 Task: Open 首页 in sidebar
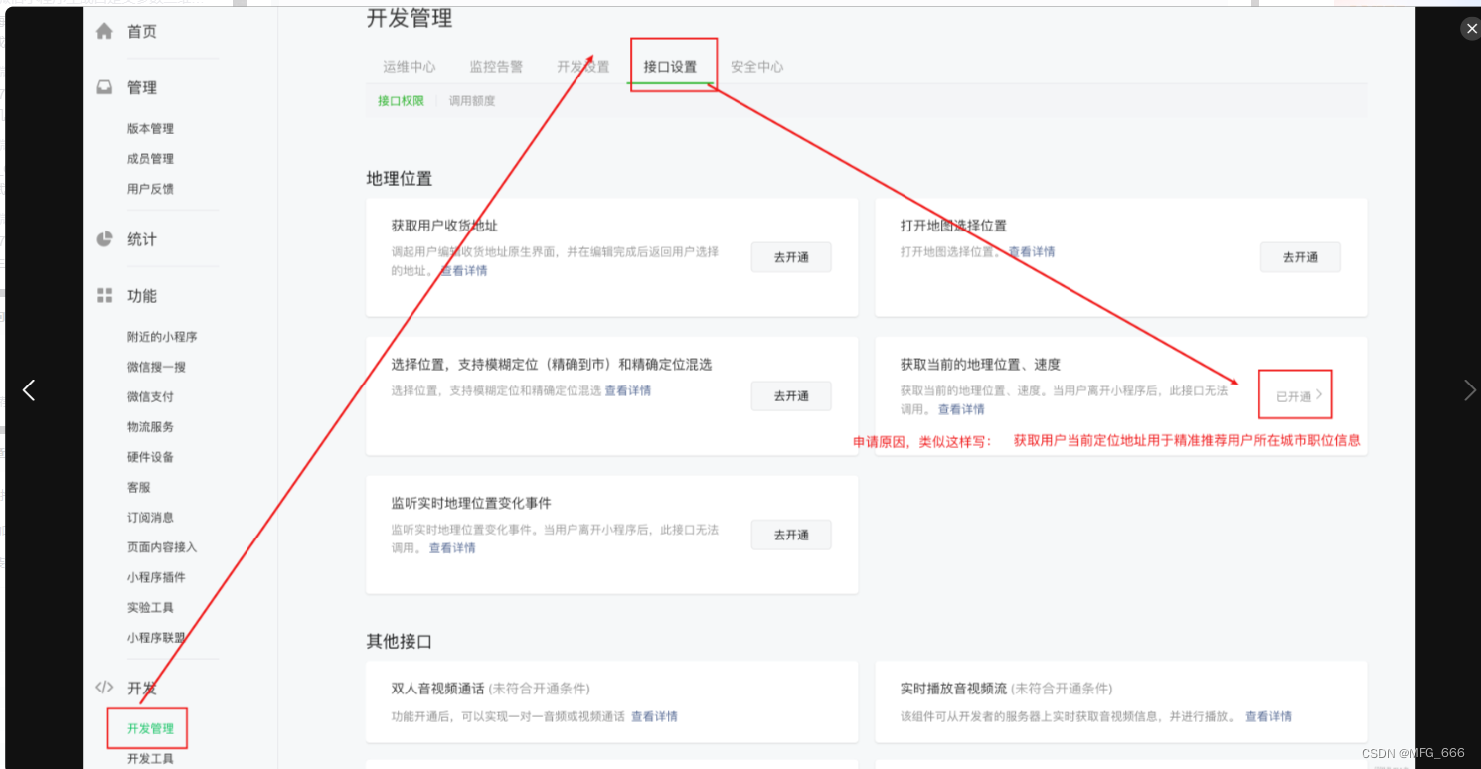pos(142,32)
